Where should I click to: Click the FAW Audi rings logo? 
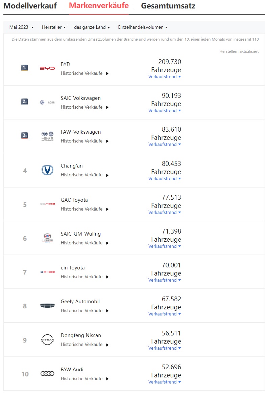[47, 373]
